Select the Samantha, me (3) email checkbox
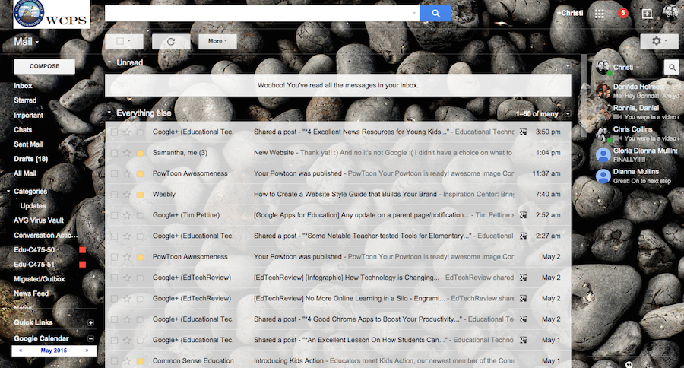 (114, 153)
